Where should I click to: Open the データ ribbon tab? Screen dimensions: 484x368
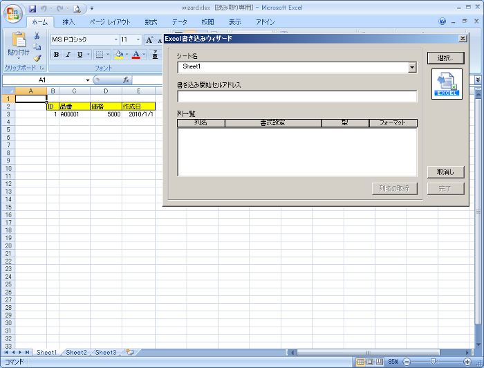pyautogui.click(x=179, y=22)
